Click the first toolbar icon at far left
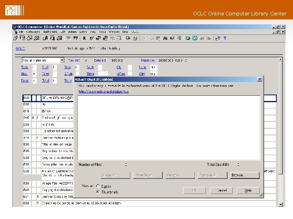The image size is (293, 219). 15,38
